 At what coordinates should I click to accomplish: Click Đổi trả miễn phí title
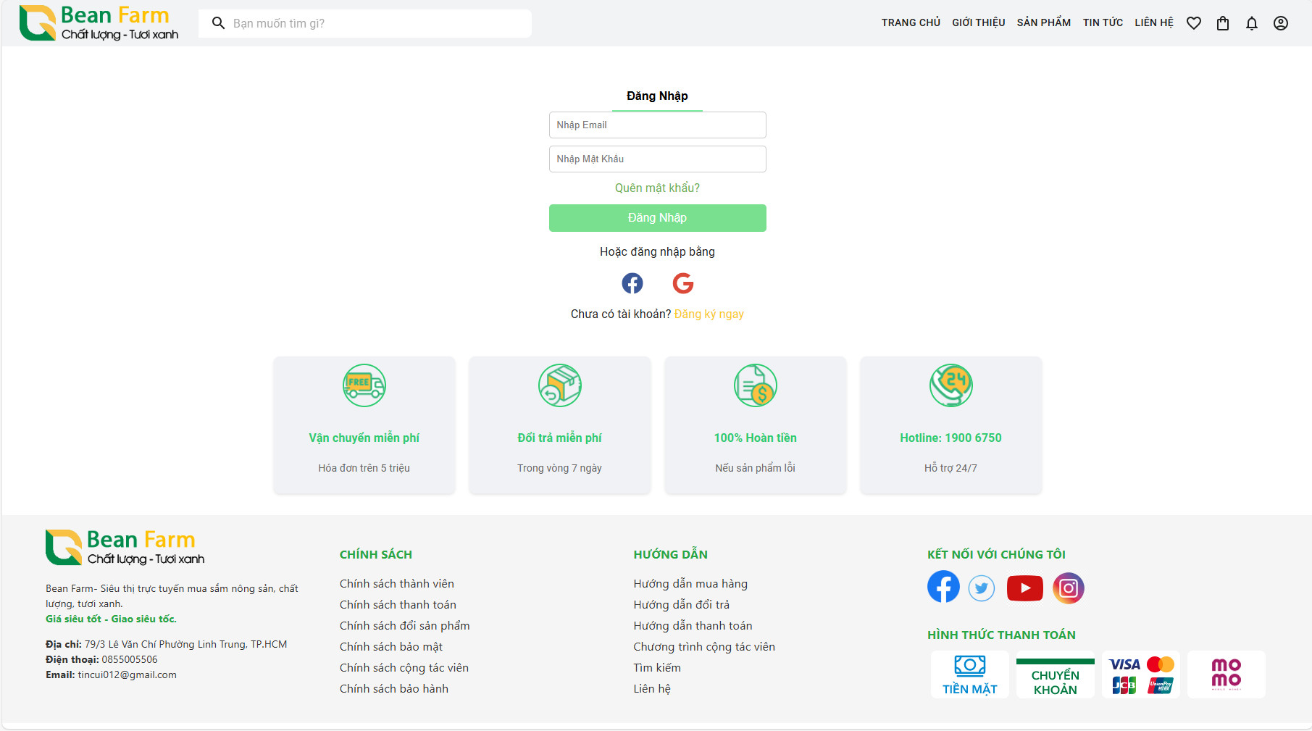(560, 438)
